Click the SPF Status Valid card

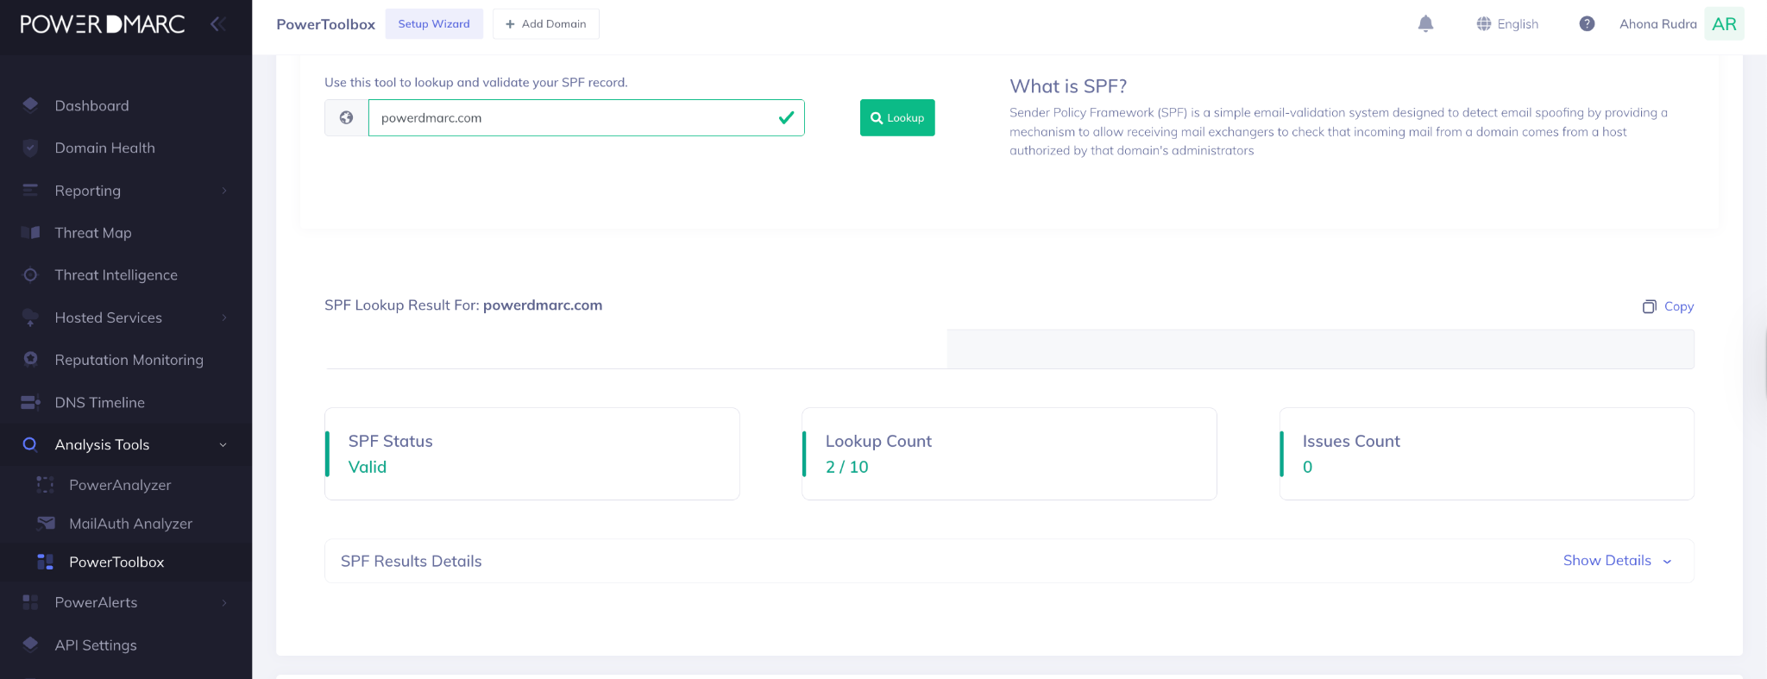click(x=531, y=454)
